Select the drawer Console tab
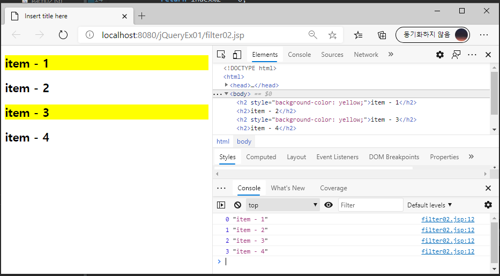The width and height of the screenshot is (500, 276). 249,188
